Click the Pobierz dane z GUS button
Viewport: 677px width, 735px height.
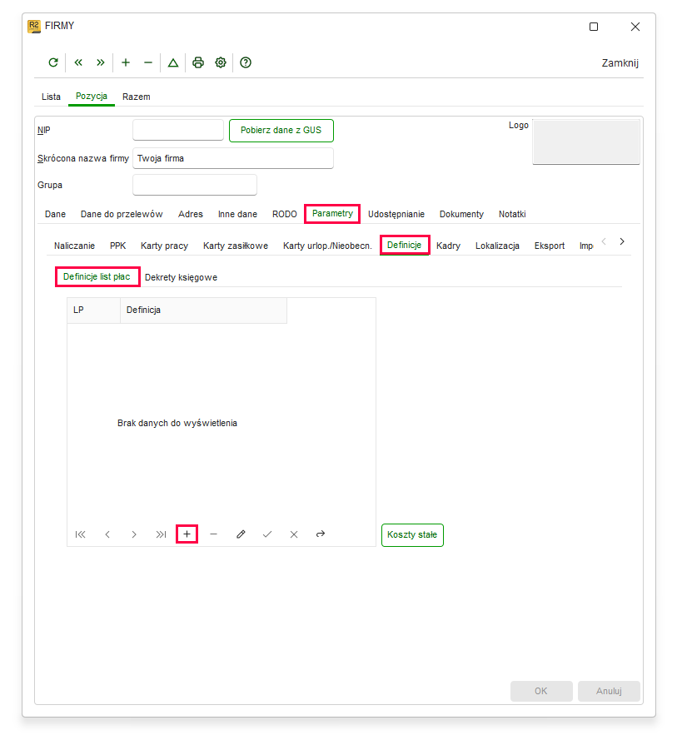click(x=281, y=131)
